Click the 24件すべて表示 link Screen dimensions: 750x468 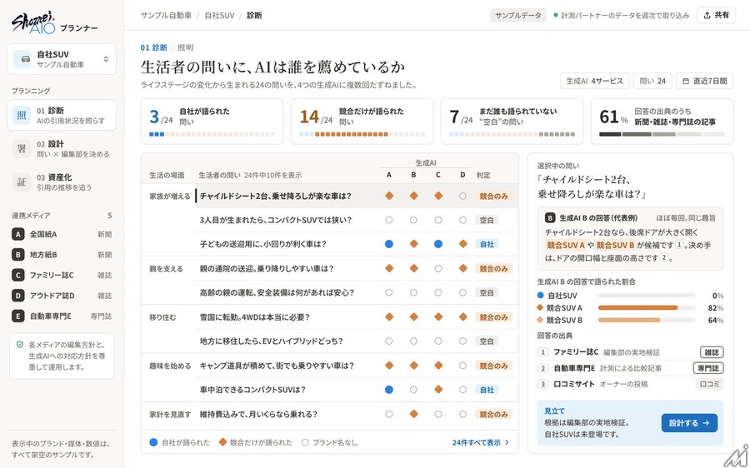click(x=480, y=443)
